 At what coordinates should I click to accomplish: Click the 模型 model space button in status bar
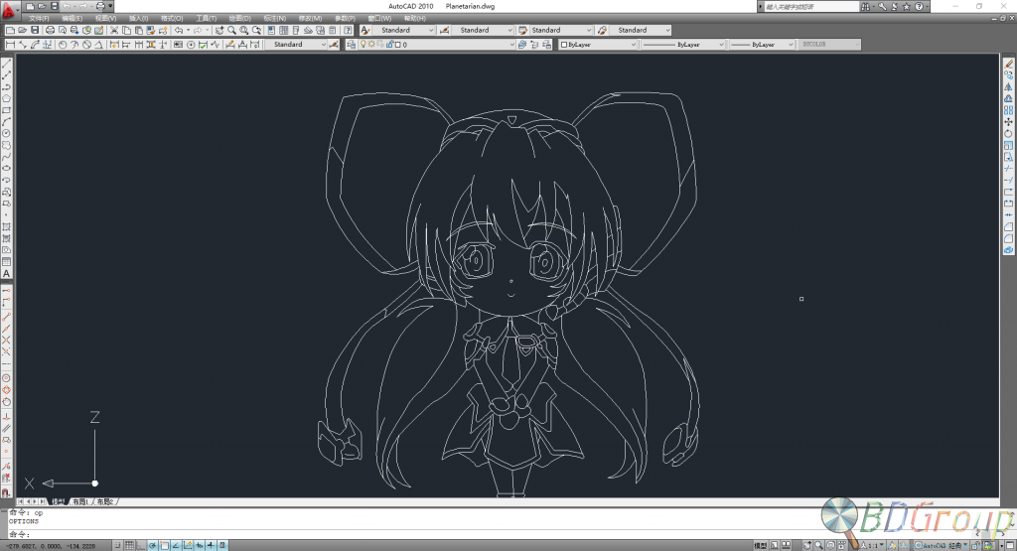coord(761,545)
